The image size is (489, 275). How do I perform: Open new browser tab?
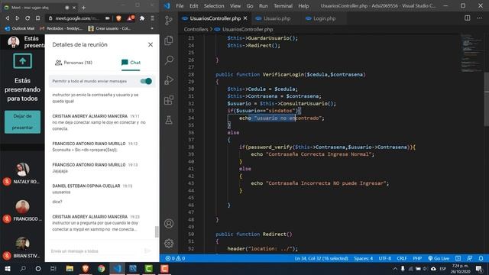(x=83, y=7)
